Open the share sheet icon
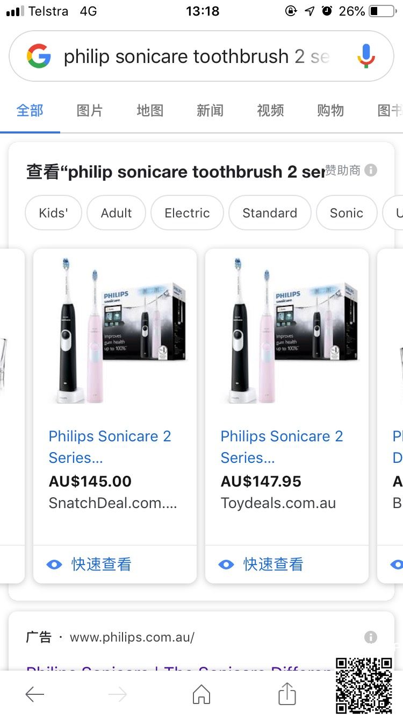 [x=287, y=694]
